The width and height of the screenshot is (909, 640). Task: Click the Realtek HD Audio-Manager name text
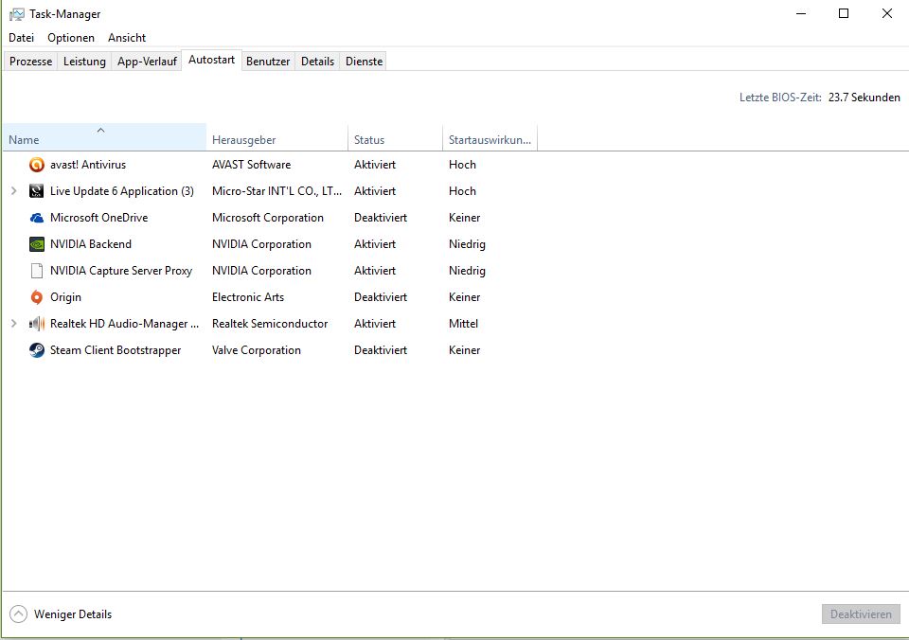tap(124, 324)
